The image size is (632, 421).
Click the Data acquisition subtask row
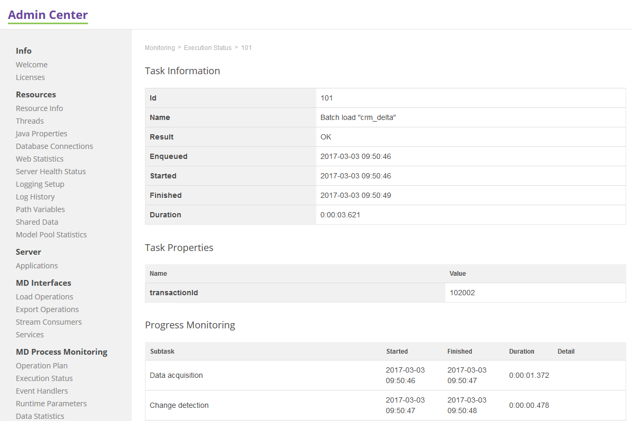[x=177, y=375]
